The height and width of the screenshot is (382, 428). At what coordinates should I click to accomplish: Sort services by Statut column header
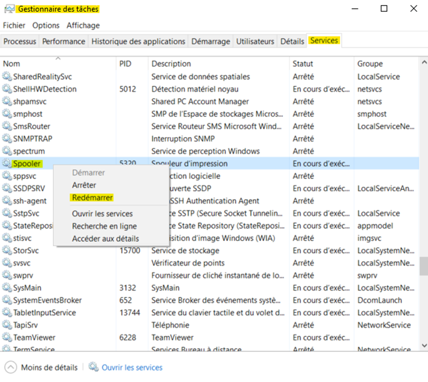tap(303, 64)
